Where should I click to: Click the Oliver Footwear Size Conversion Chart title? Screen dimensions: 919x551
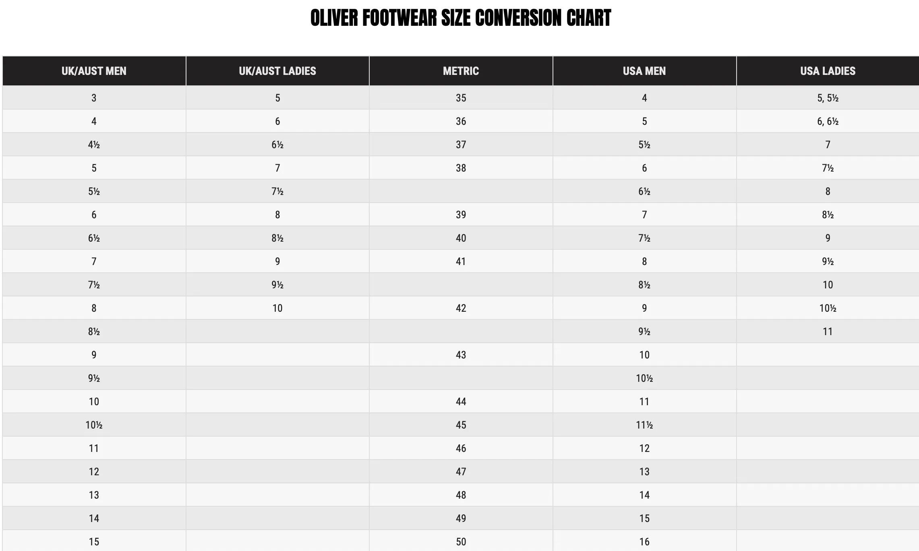(461, 18)
